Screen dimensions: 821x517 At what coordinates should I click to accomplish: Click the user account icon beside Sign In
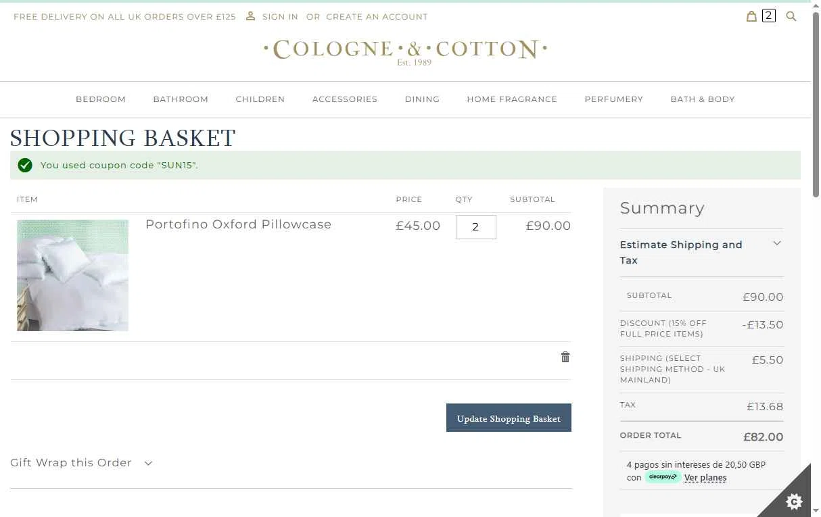250,16
